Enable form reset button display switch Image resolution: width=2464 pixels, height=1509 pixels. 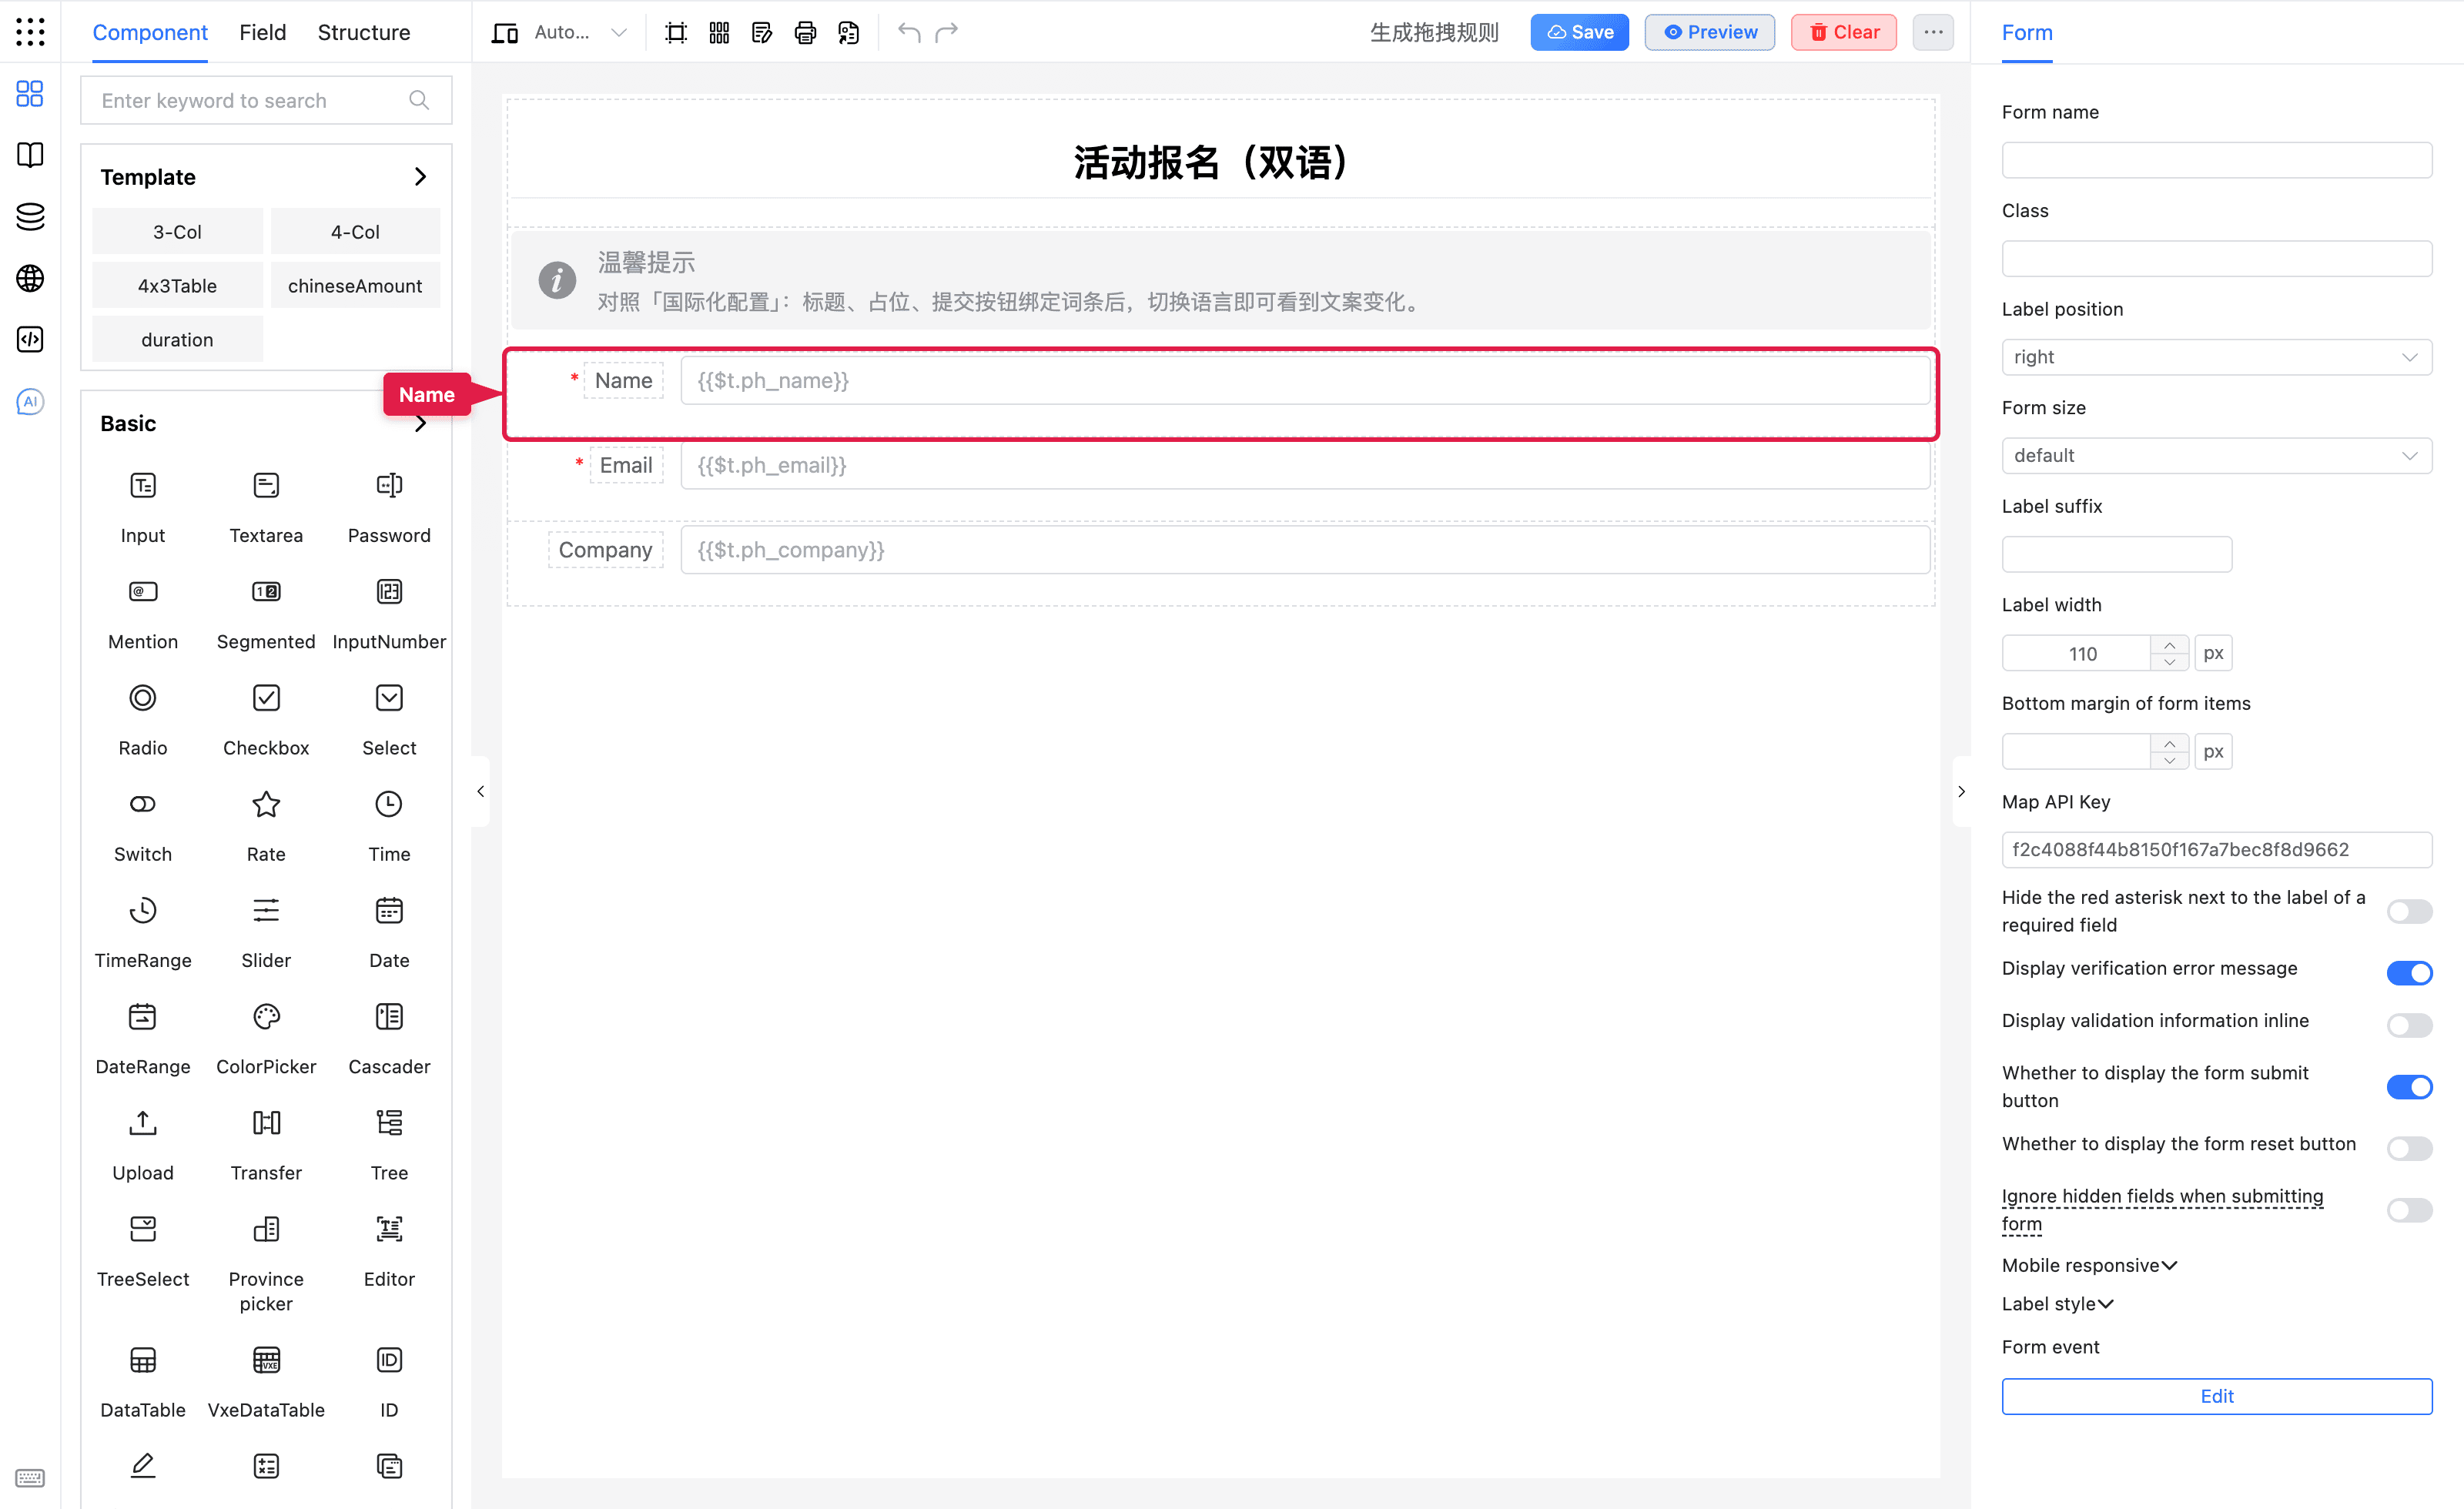(2409, 1148)
